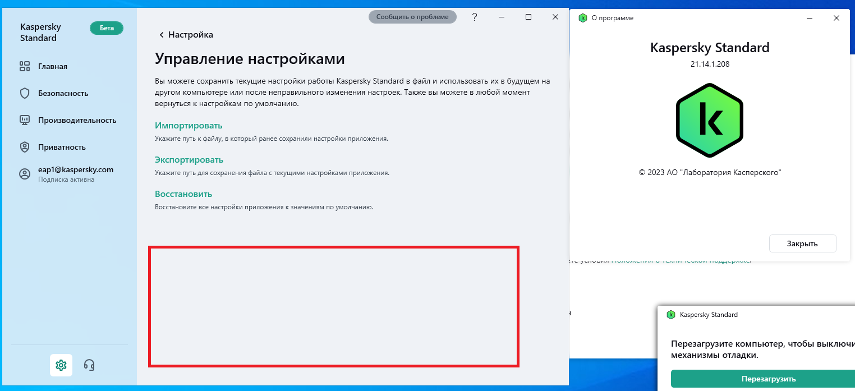Click the Бета badge

(x=107, y=28)
